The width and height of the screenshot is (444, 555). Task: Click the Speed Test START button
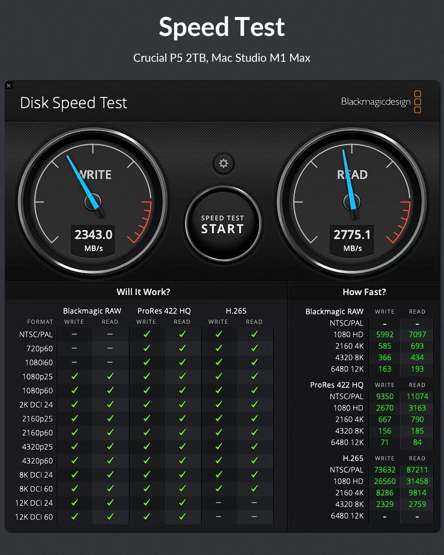[223, 224]
